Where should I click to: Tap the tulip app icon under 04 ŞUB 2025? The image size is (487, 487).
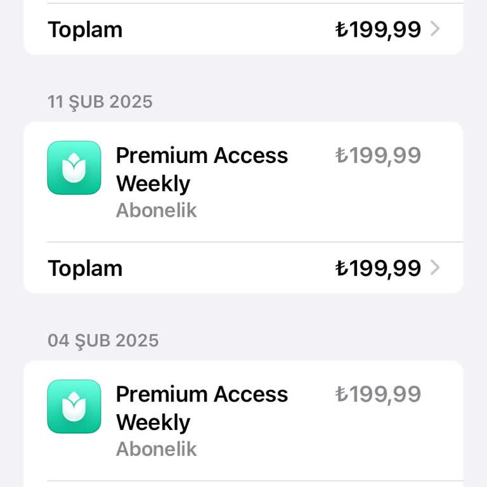coord(74,406)
